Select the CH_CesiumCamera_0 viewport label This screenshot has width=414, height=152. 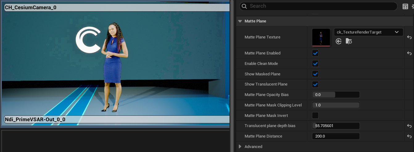point(31,7)
